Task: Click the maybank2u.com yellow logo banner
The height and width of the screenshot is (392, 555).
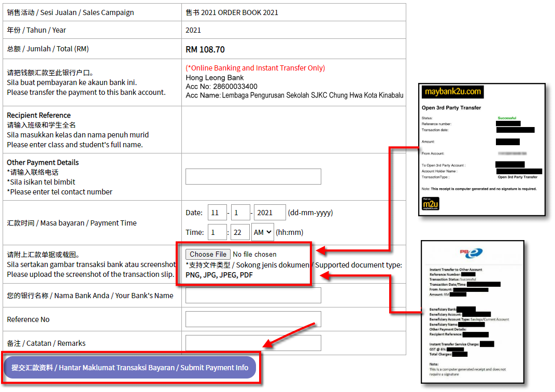Action: pyautogui.click(x=452, y=92)
